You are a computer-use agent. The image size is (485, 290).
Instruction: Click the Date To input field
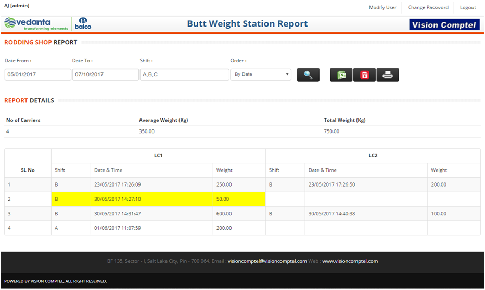(106, 74)
